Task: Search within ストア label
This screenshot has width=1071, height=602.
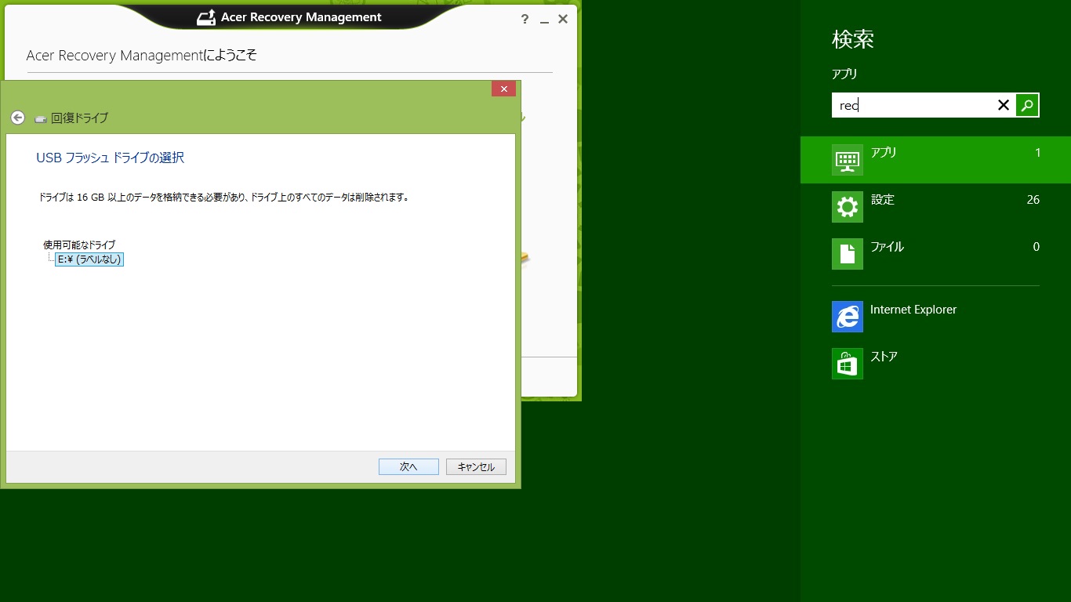Action: point(884,357)
